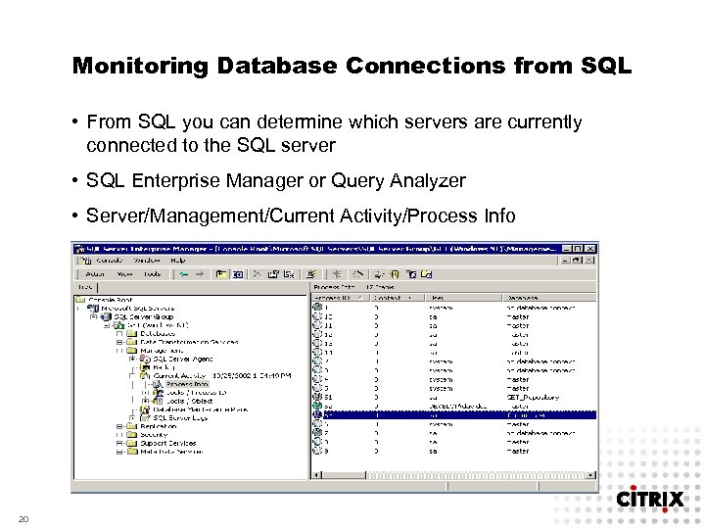
Task: Sort by the Database column header
Action: point(549,298)
